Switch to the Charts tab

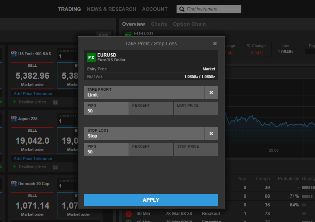pos(159,24)
